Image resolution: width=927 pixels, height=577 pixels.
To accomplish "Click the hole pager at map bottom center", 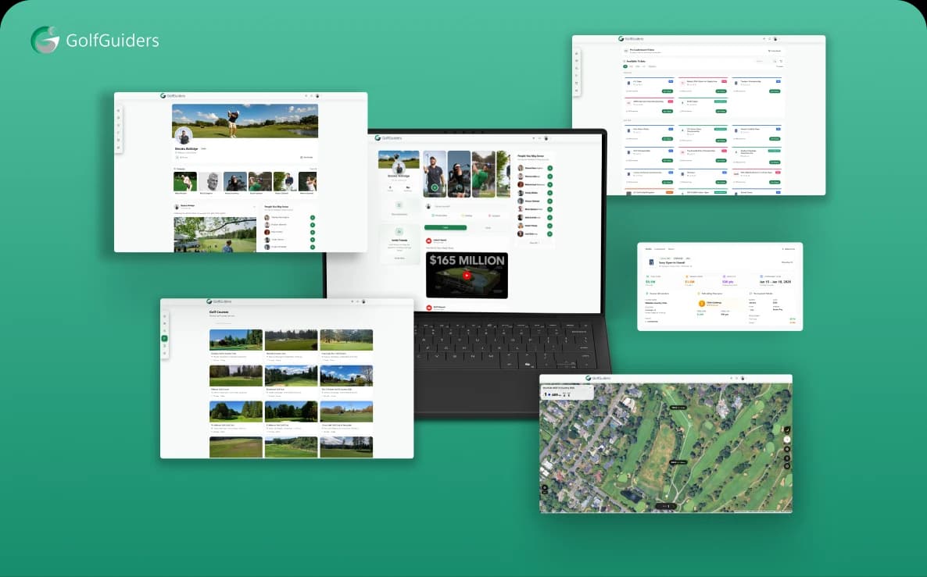I will click(666, 507).
